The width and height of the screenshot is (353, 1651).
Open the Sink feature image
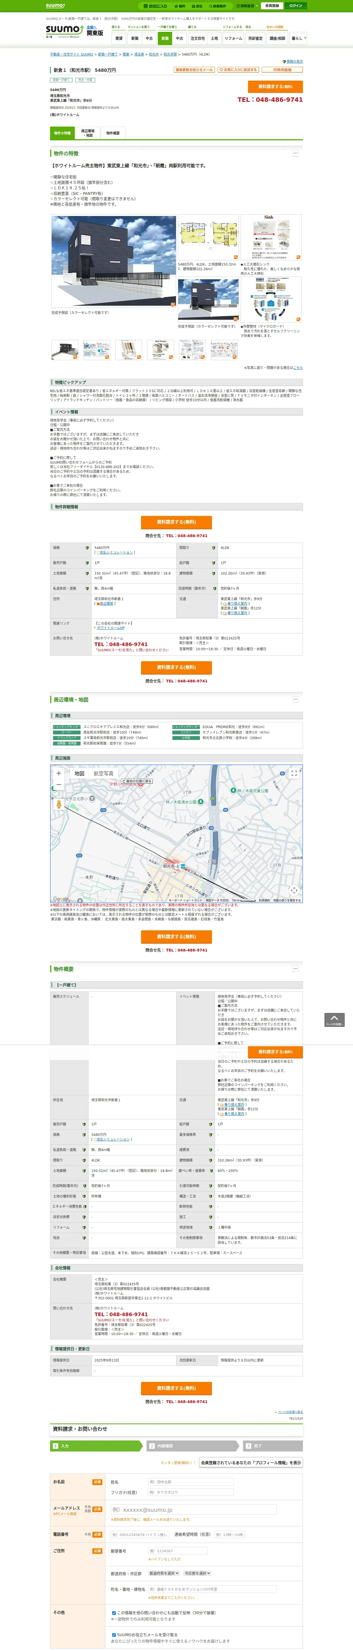pyautogui.click(x=271, y=238)
